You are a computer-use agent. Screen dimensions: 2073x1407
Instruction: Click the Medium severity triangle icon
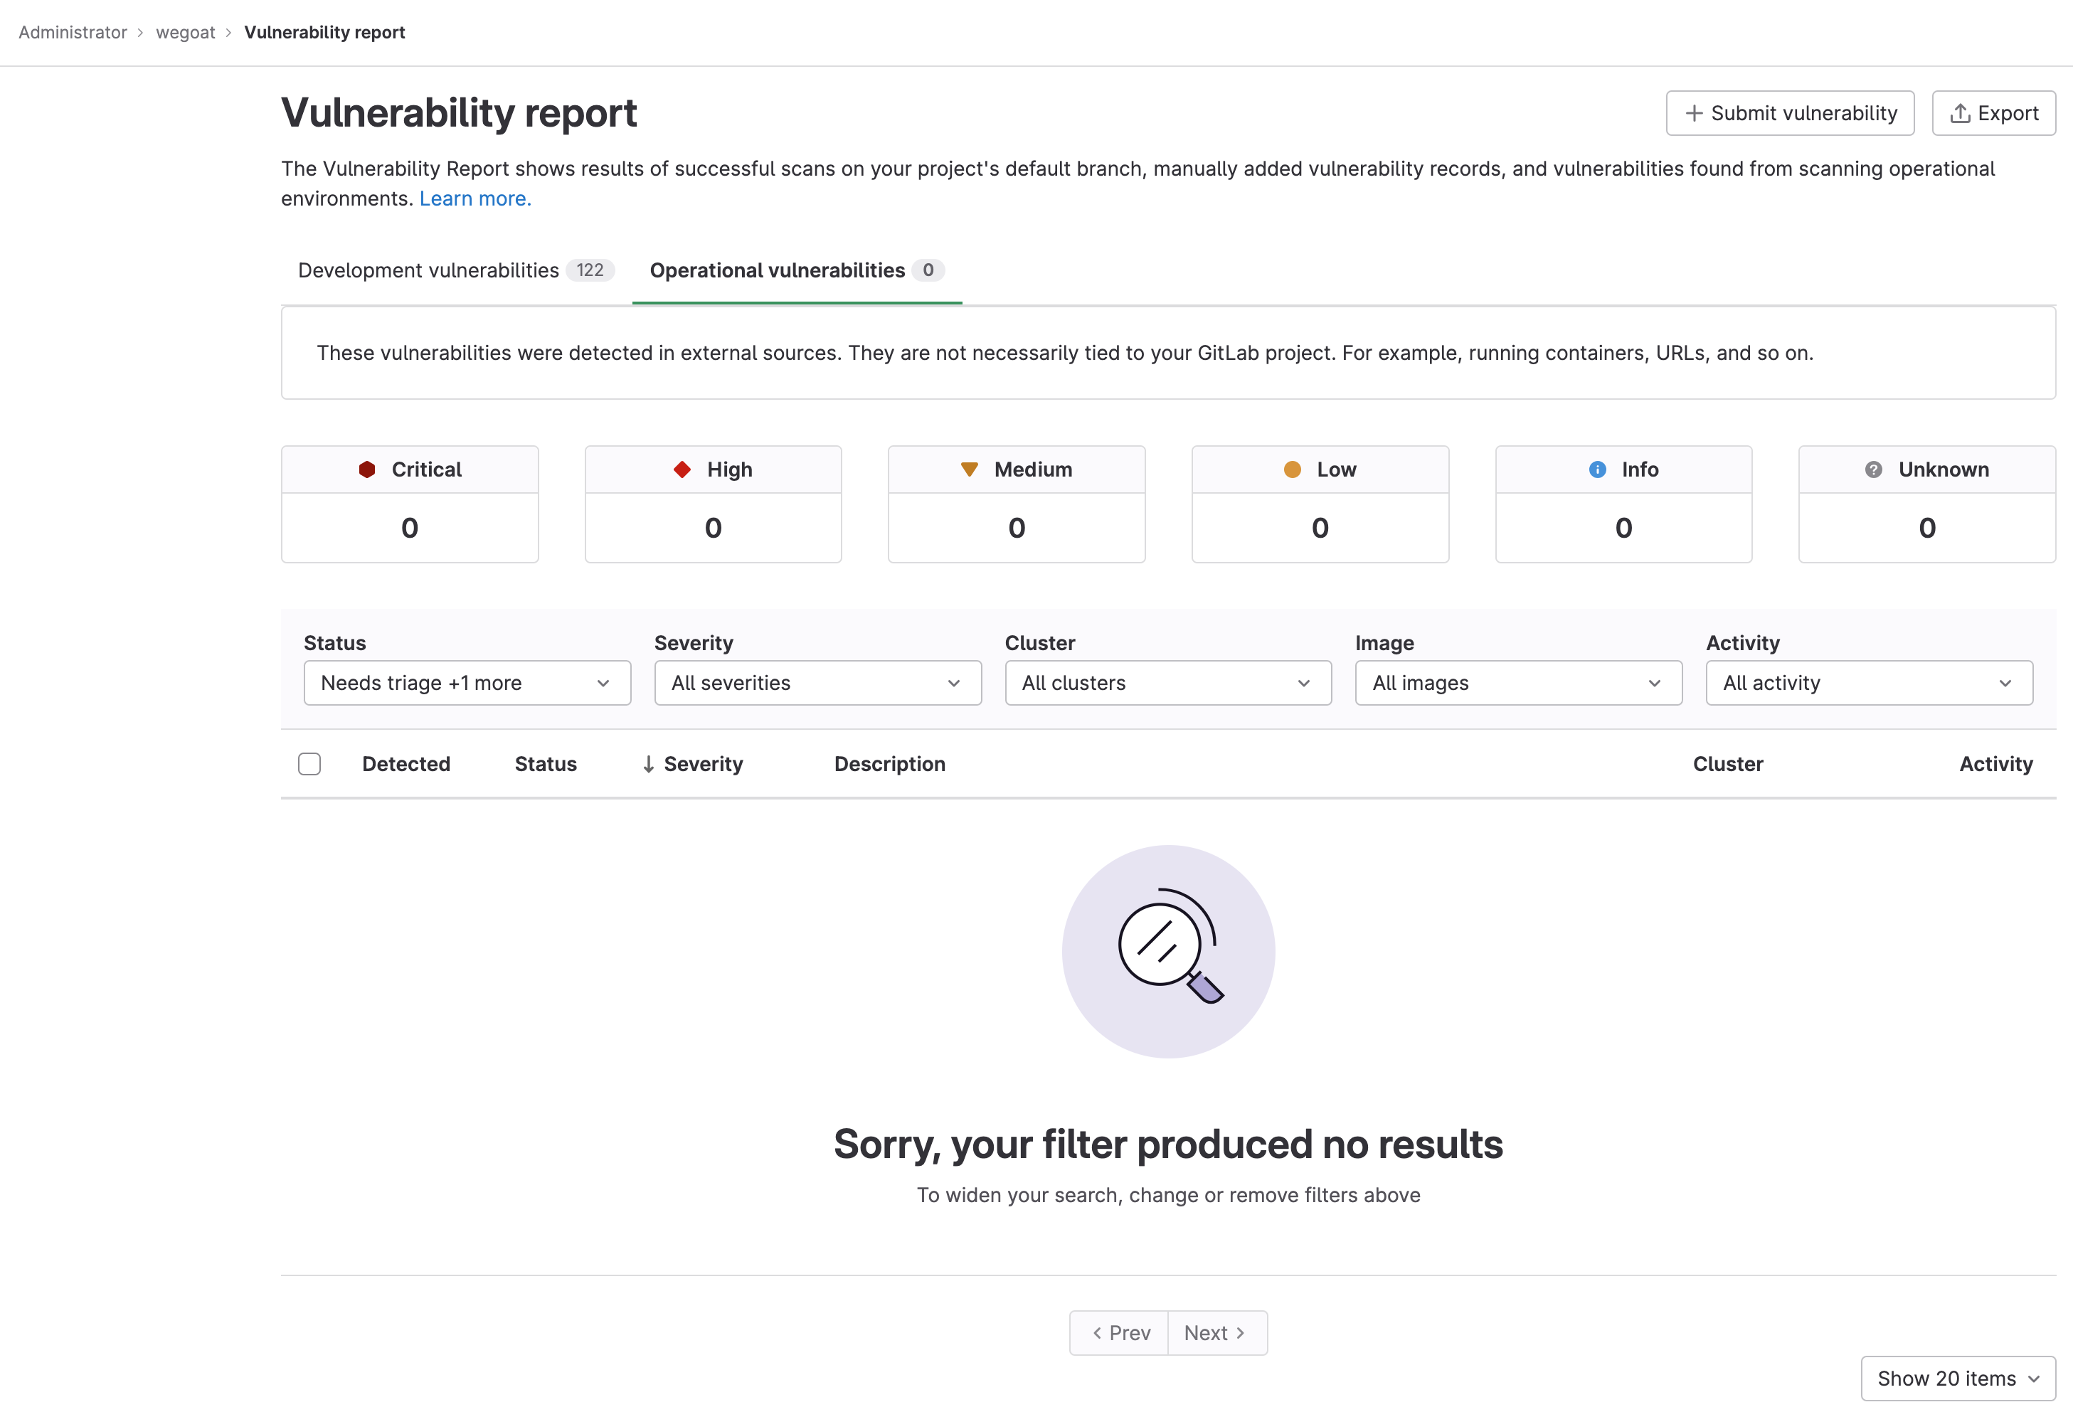pos(970,470)
